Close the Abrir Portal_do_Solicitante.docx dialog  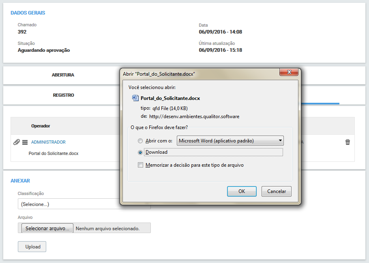(289, 72)
